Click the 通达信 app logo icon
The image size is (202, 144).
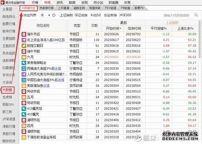pos(3,2)
